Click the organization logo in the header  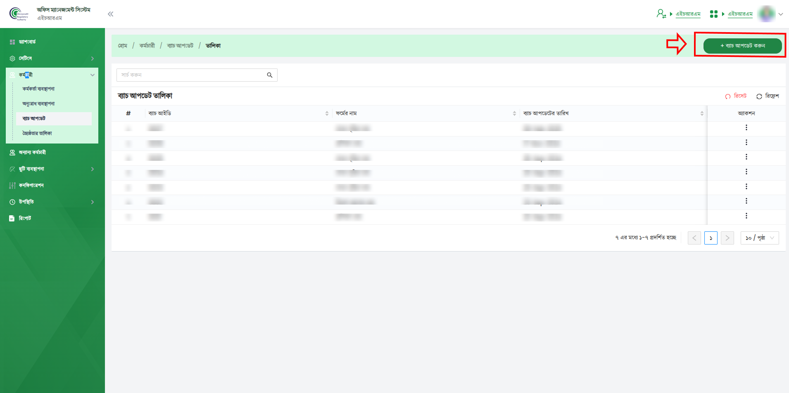pyautogui.click(x=19, y=14)
